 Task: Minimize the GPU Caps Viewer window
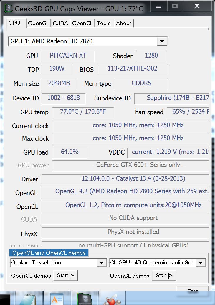[x=159, y=7]
